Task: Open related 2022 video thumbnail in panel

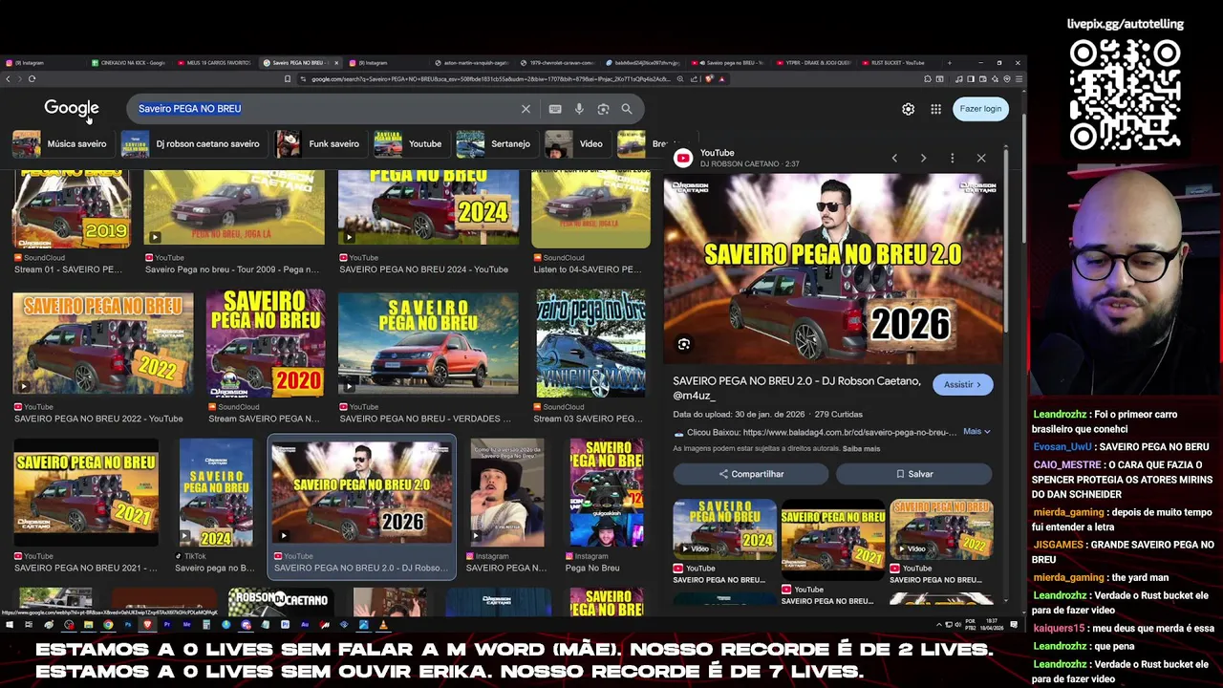Action: point(941,529)
